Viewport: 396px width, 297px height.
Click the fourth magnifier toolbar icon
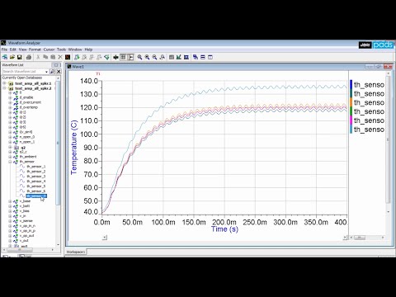click(163, 57)
